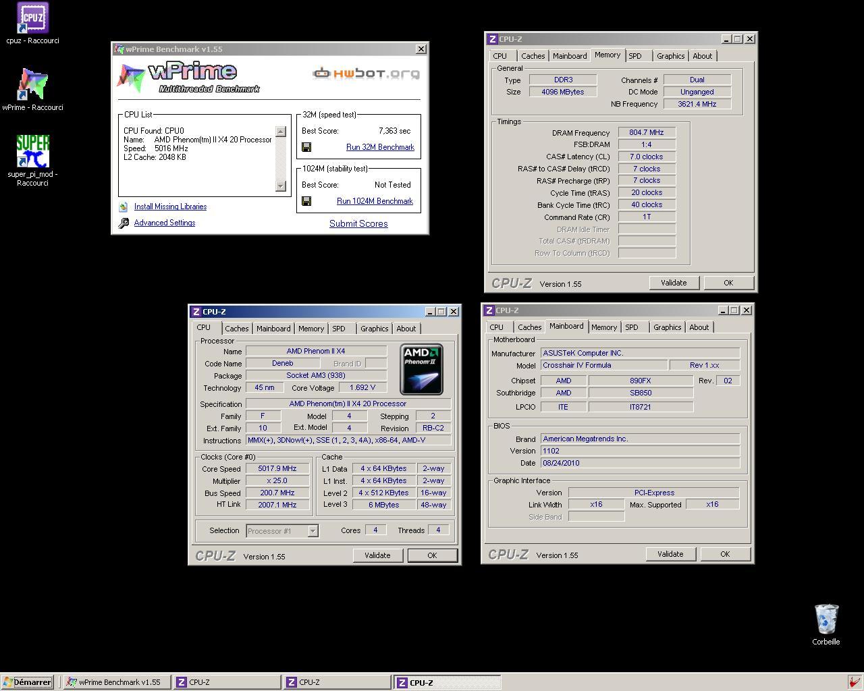Open the cpuz - Raccourci desktop shortcut
Viewport: 864px width, 691px height.
click(x=32, y=18)
